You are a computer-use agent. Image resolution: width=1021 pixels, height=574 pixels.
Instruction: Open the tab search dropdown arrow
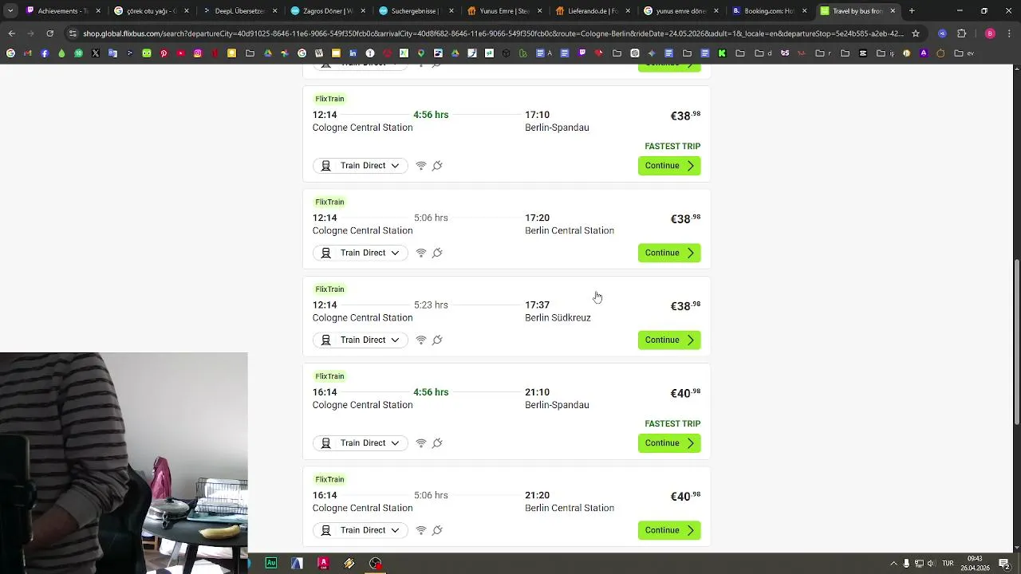tap(10, 11)
